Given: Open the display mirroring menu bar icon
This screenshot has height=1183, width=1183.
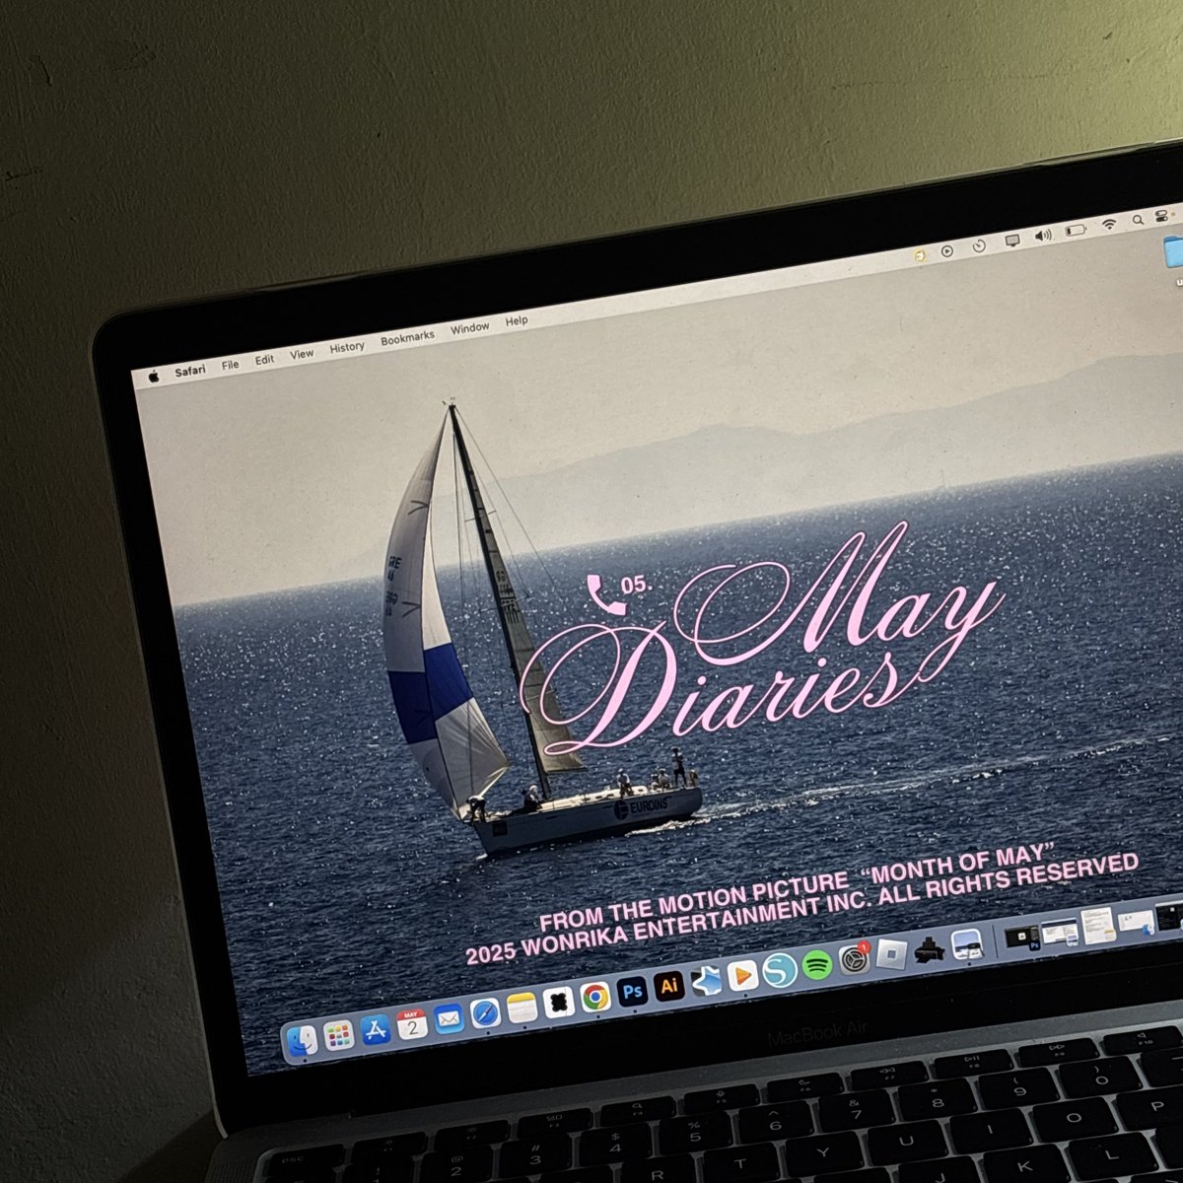Looking at the screenshot, I should [1011, 240].
